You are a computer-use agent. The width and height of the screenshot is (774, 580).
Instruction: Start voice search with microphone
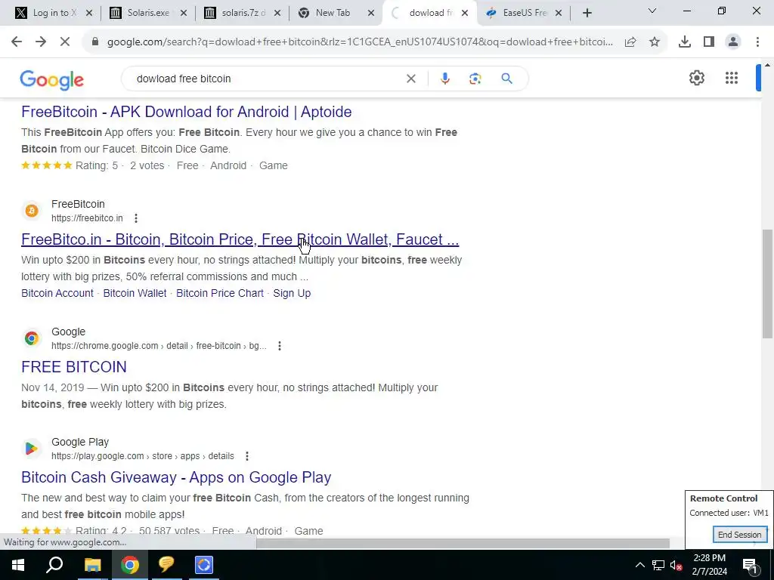tap(444, 79)
